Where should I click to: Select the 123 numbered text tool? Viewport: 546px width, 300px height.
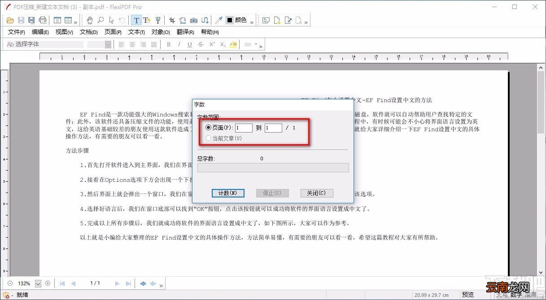[x=158, y=20]
